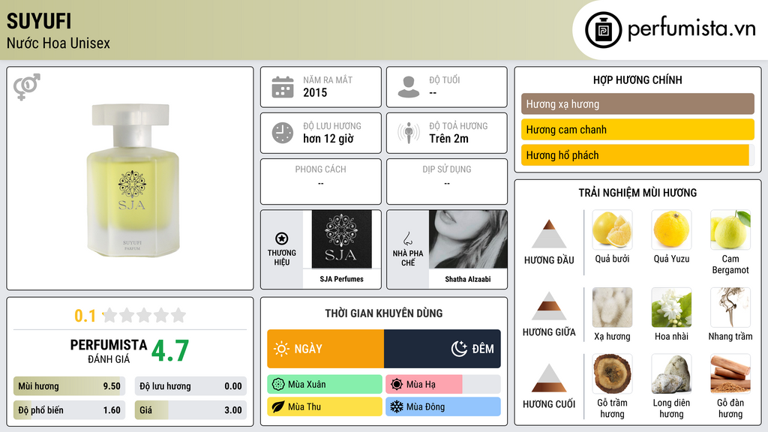Image resolution: width=768 pixels, height=432 pixels.
Task: Click the unisex gender symbol icon
Action: tap(27, 87)
